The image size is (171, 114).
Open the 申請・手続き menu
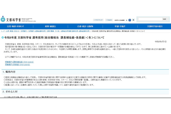[x=120, y=26]
